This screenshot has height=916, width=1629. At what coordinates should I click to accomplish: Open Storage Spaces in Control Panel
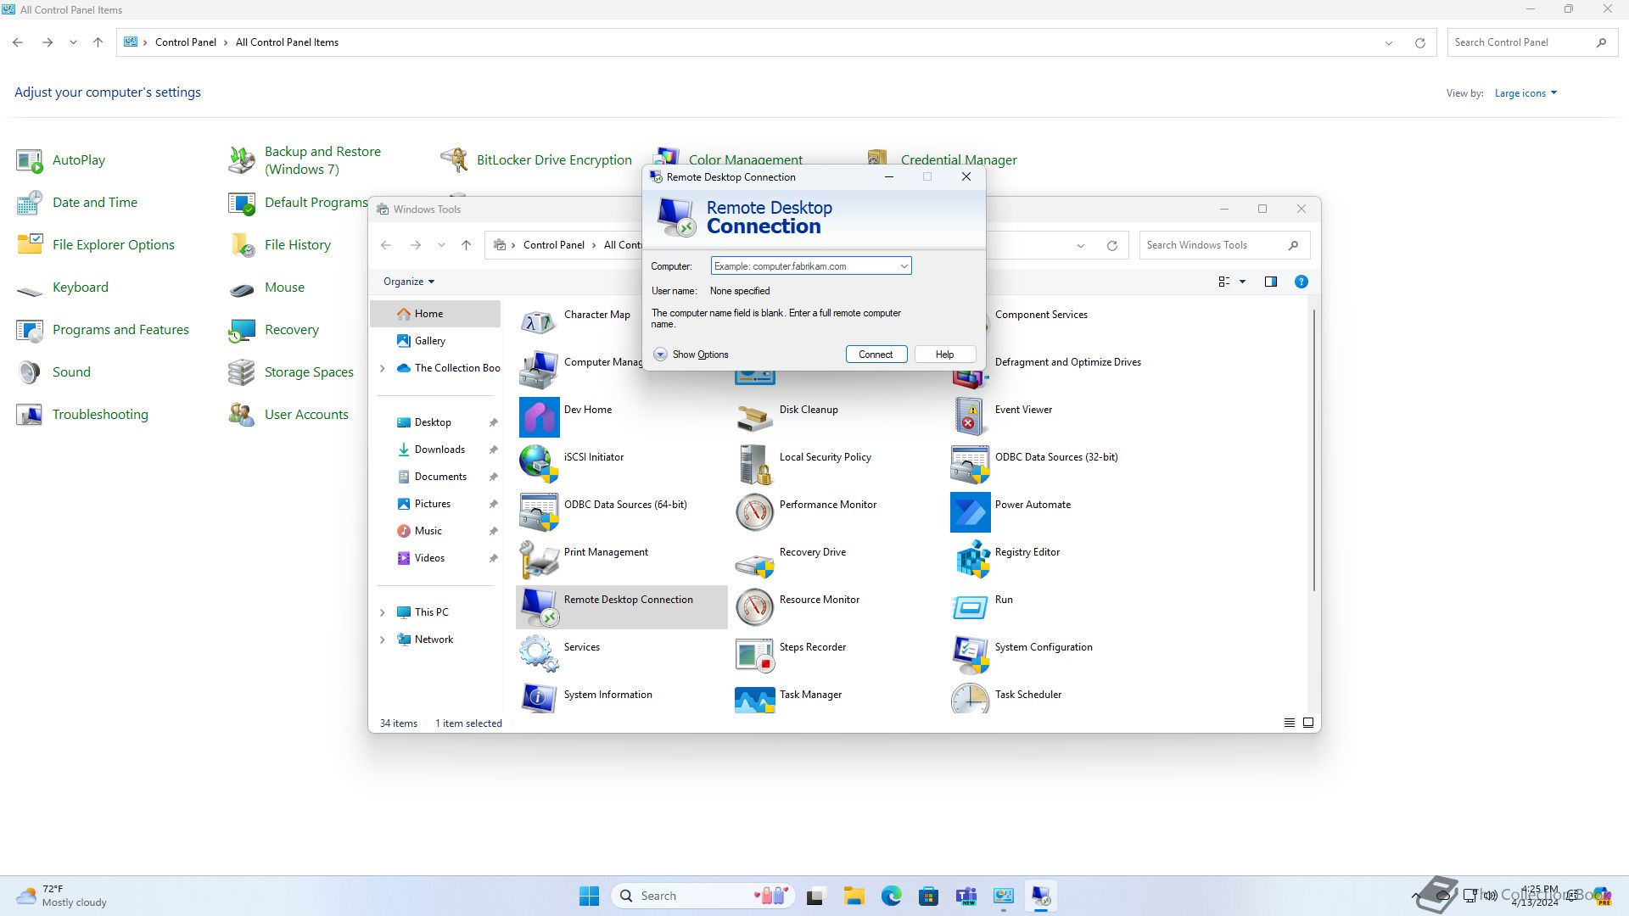coord(291,372)
